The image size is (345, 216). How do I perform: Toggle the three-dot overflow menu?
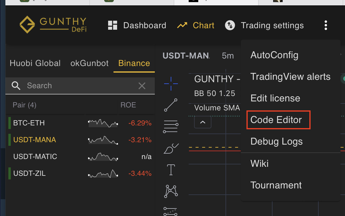[326, 25]
